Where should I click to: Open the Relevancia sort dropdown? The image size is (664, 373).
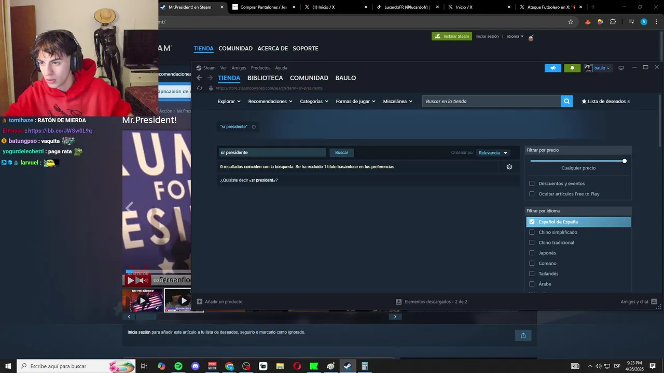493,153
